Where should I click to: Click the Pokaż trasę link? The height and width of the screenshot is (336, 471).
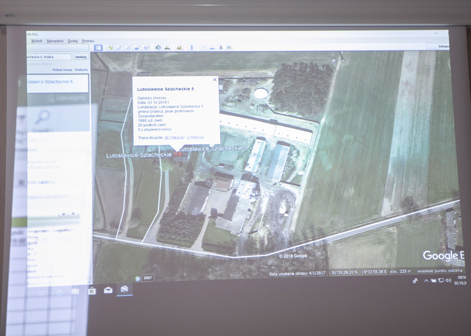pos(61,70)
